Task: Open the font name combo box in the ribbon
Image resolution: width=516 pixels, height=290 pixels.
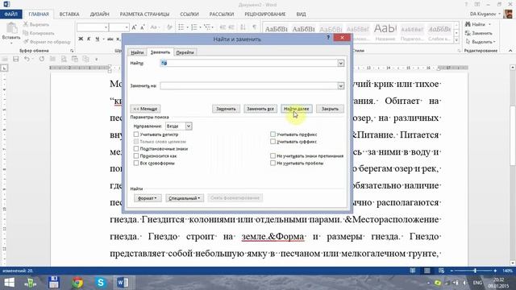Action: click(x=93, y=27)
